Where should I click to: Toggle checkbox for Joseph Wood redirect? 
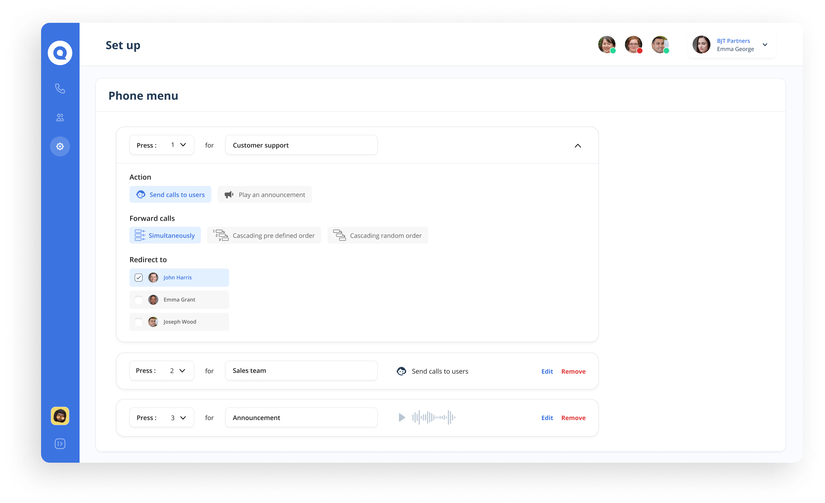pyautogui.click(x=139, y=321)
